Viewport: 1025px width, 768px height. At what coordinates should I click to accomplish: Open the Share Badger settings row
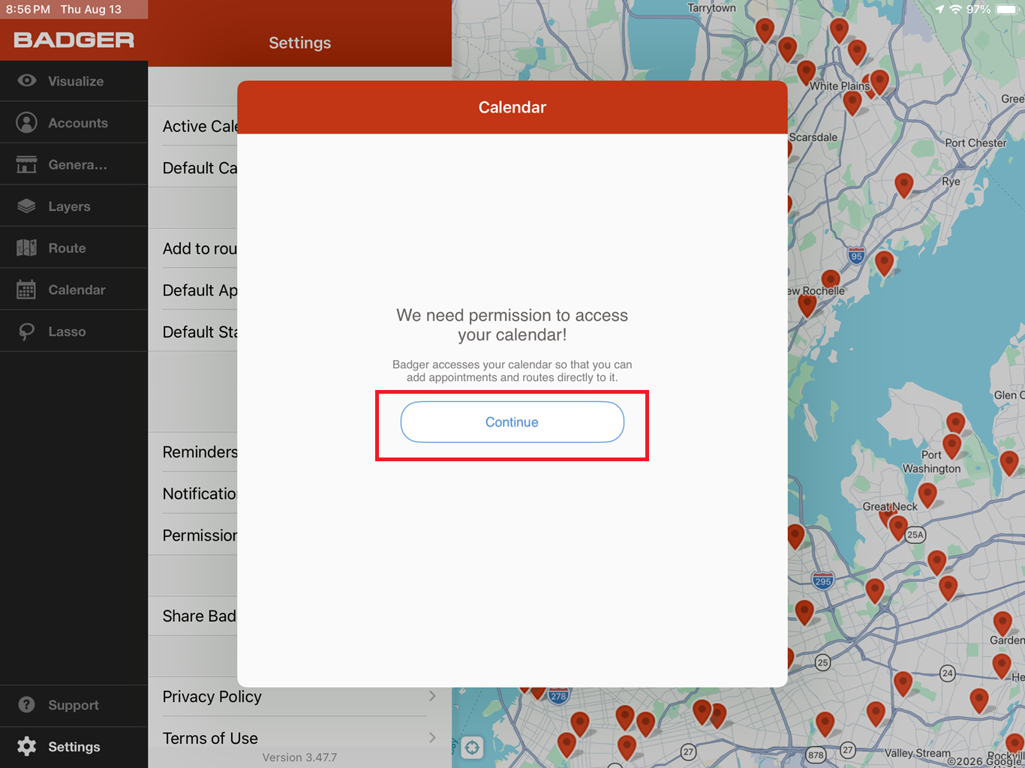pos(193,616)
